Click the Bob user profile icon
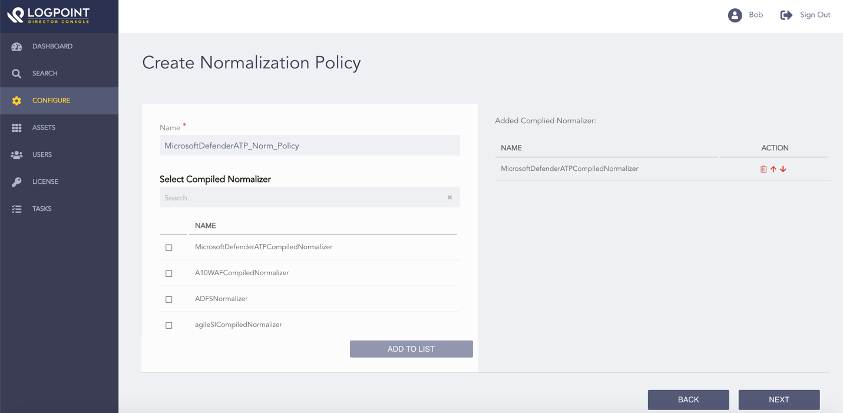843x413 pixels. point(735,15)
